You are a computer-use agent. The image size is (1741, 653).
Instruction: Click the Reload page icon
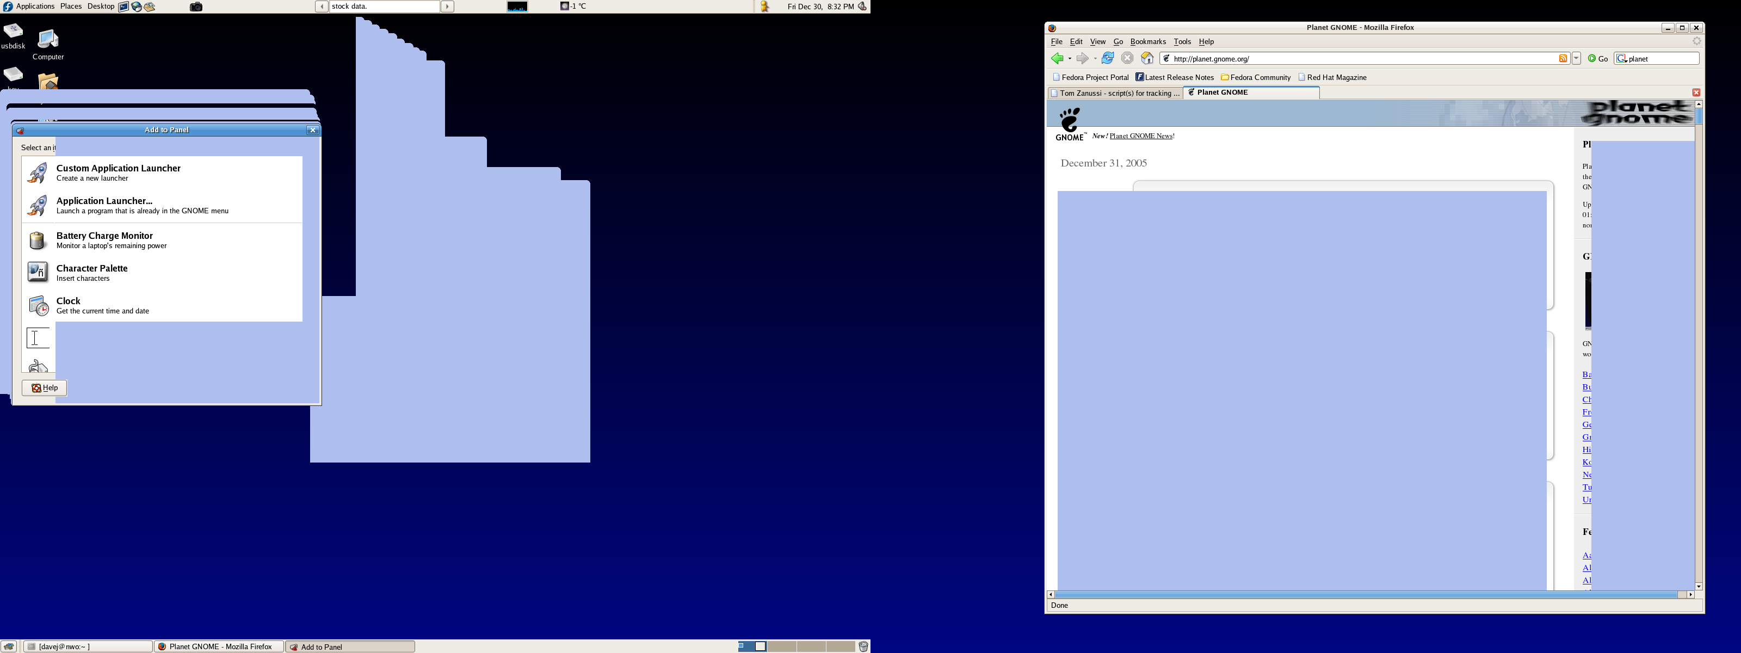(1107, 59)
